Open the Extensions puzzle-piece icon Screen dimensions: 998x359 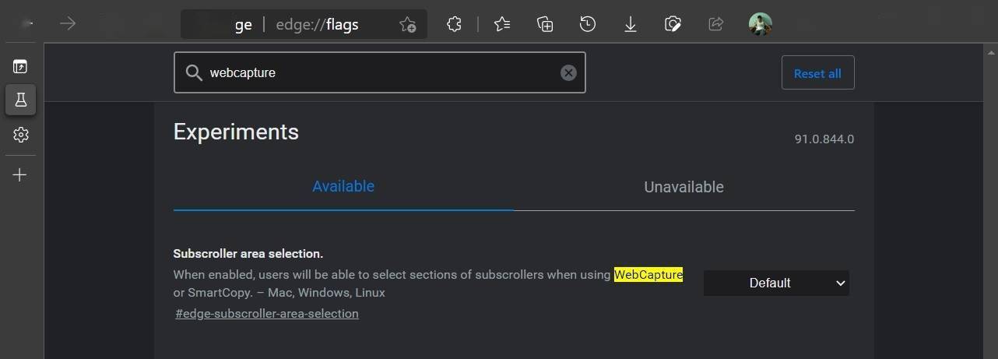pyautogui.click(x=455, y=24)
